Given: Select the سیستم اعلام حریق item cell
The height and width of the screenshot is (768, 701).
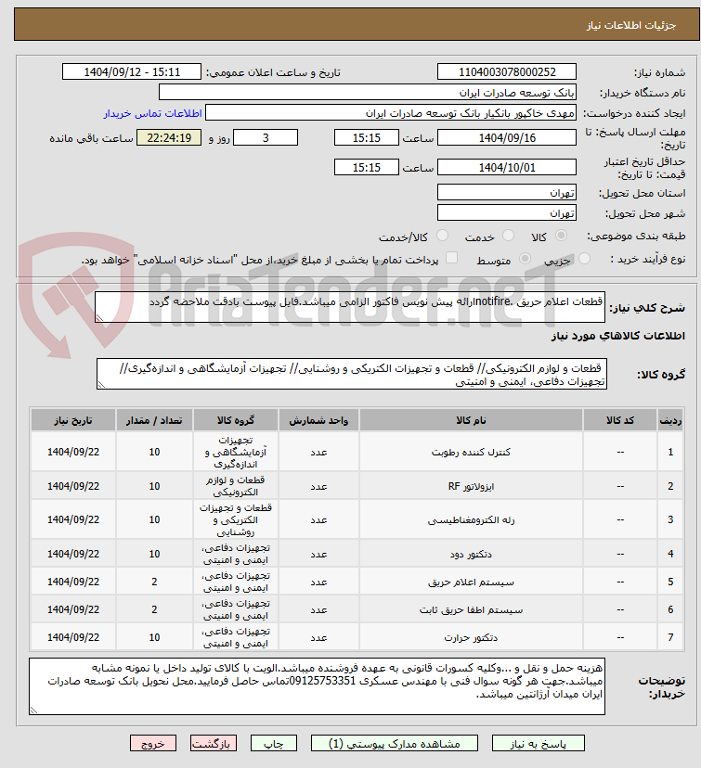Looking at the screenshot, I should pyautogui.click(x=471, y=582).
